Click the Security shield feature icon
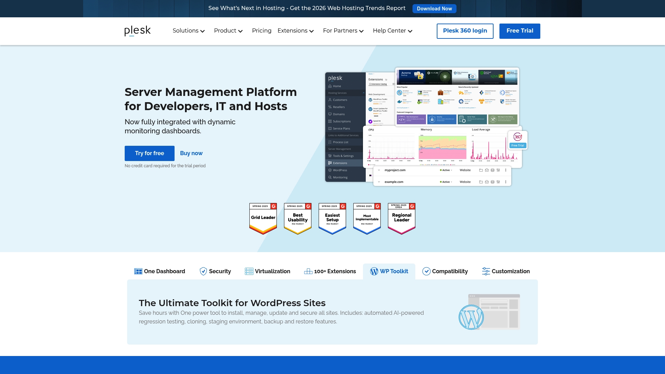Image resolution: width=665 pixels, height=374 pixels. 203,271
